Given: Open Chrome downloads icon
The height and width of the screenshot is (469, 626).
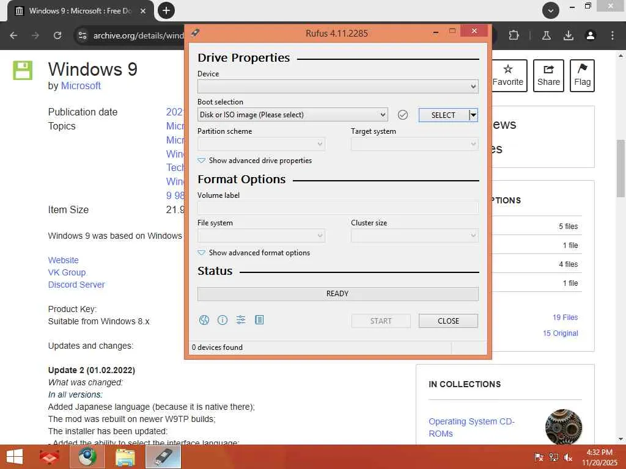Looking at the screenshot, I should click(569, 35).
